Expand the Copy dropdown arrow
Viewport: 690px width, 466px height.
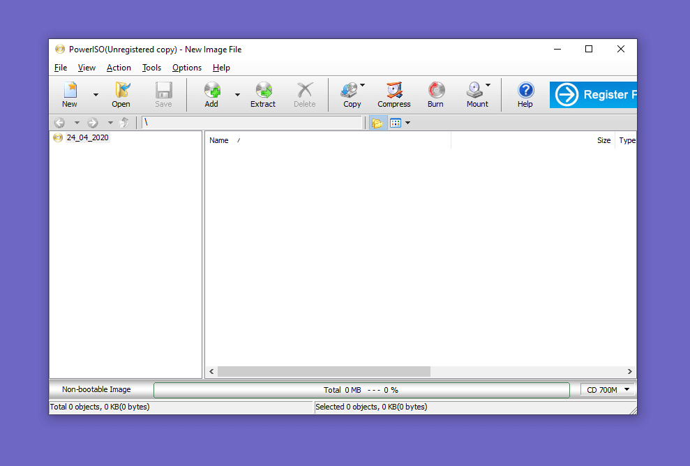point(363,85)
